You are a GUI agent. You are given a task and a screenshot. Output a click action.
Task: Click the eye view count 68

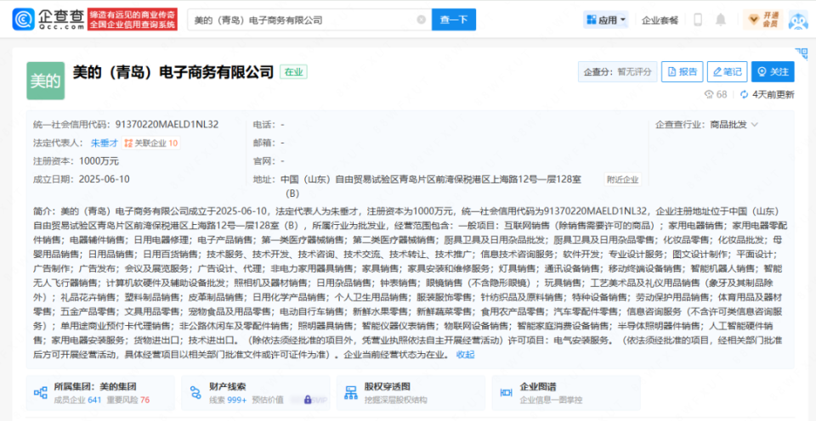click(716, 94)
